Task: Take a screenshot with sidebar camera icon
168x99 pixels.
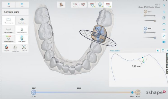Action: point(164,42)
